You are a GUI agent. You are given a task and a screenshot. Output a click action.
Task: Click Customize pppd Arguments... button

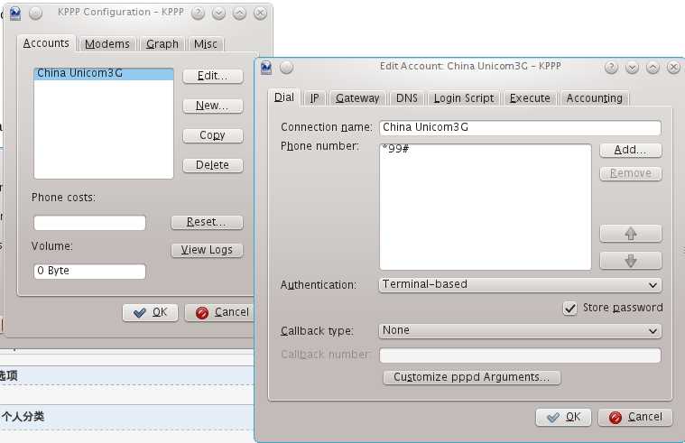point(471,377)
